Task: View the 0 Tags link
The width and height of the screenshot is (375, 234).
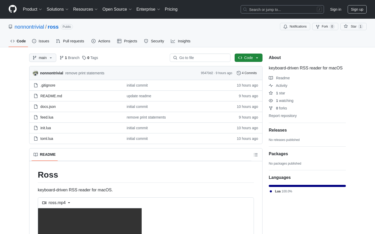Action: [x=90, y=58]
